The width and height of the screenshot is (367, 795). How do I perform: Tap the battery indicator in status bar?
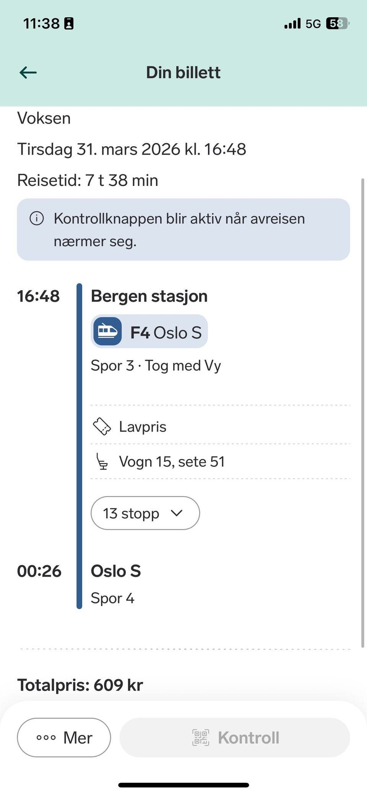(x=337, y=24)
